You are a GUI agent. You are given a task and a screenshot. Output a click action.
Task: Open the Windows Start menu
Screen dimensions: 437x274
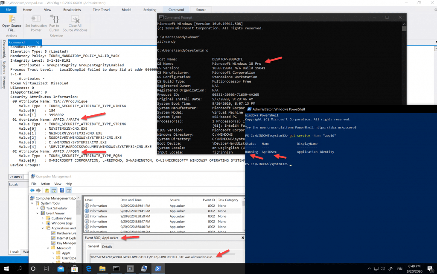tap(6, 269)
